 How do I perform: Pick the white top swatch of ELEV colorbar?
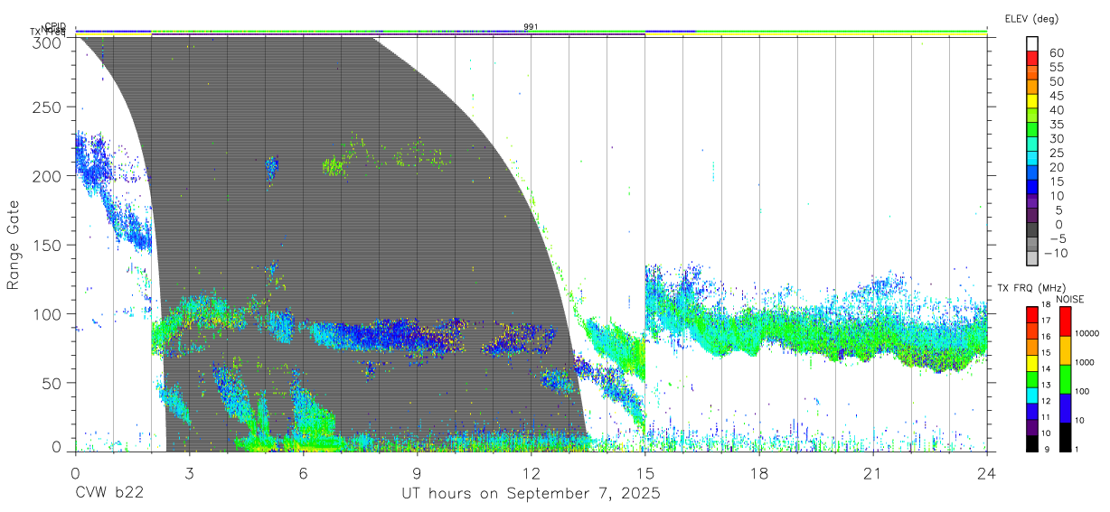coord(1034,44)
